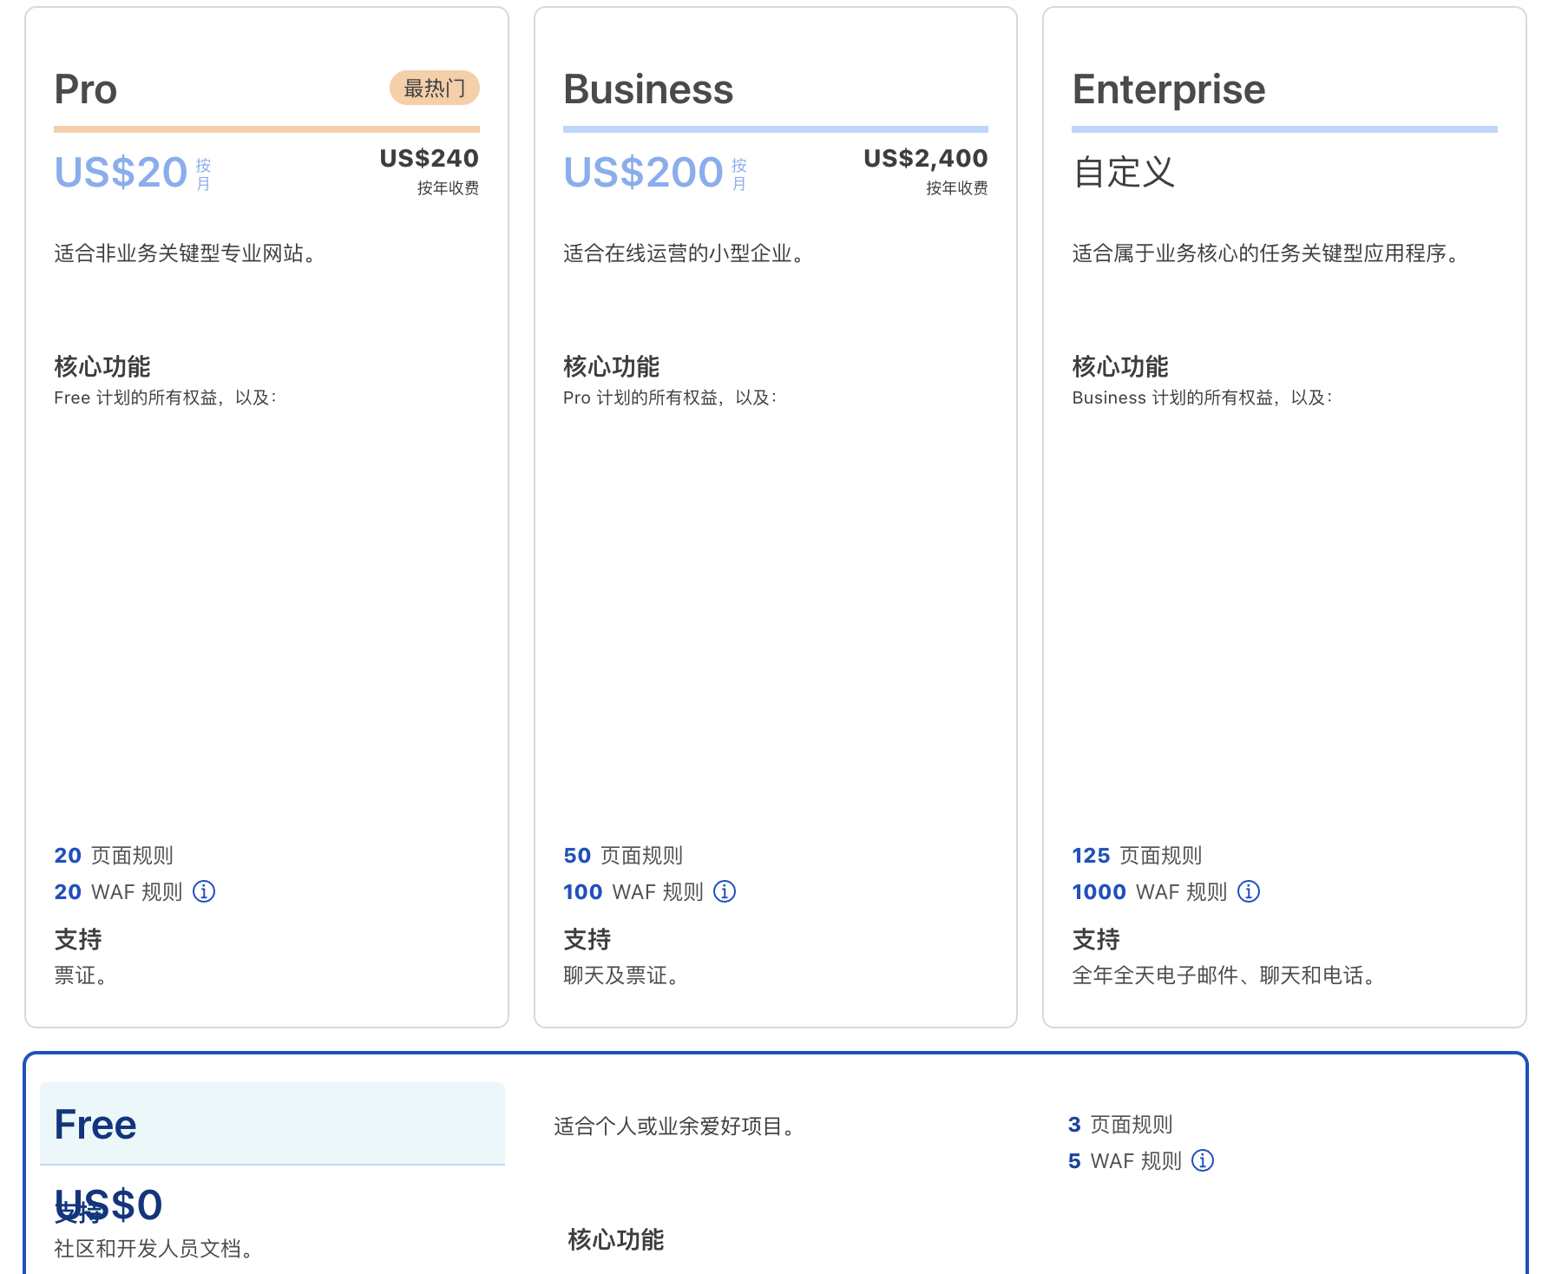This screenshot has height=1274, width=1555.
Task: Click 'Business 计划的所有权益，以及' text
Action: [1203, 397]
